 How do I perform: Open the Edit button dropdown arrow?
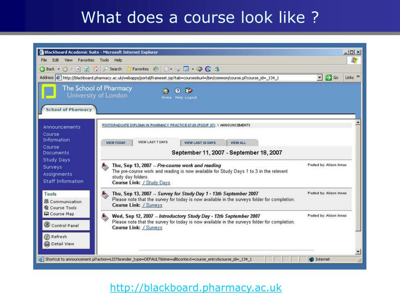[193, 69]
